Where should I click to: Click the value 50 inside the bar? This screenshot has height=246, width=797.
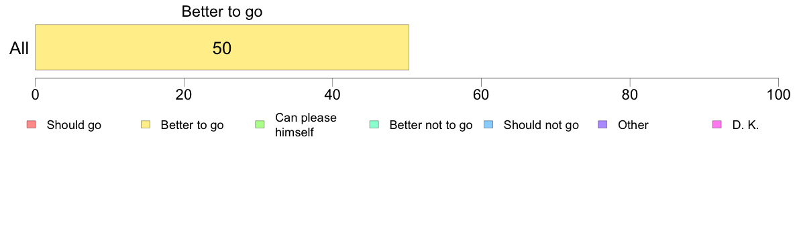(x=222, y=48)
